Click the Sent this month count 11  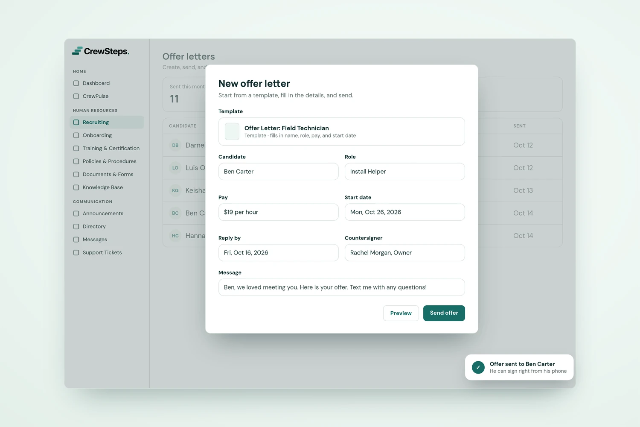[x=174, y=99]
